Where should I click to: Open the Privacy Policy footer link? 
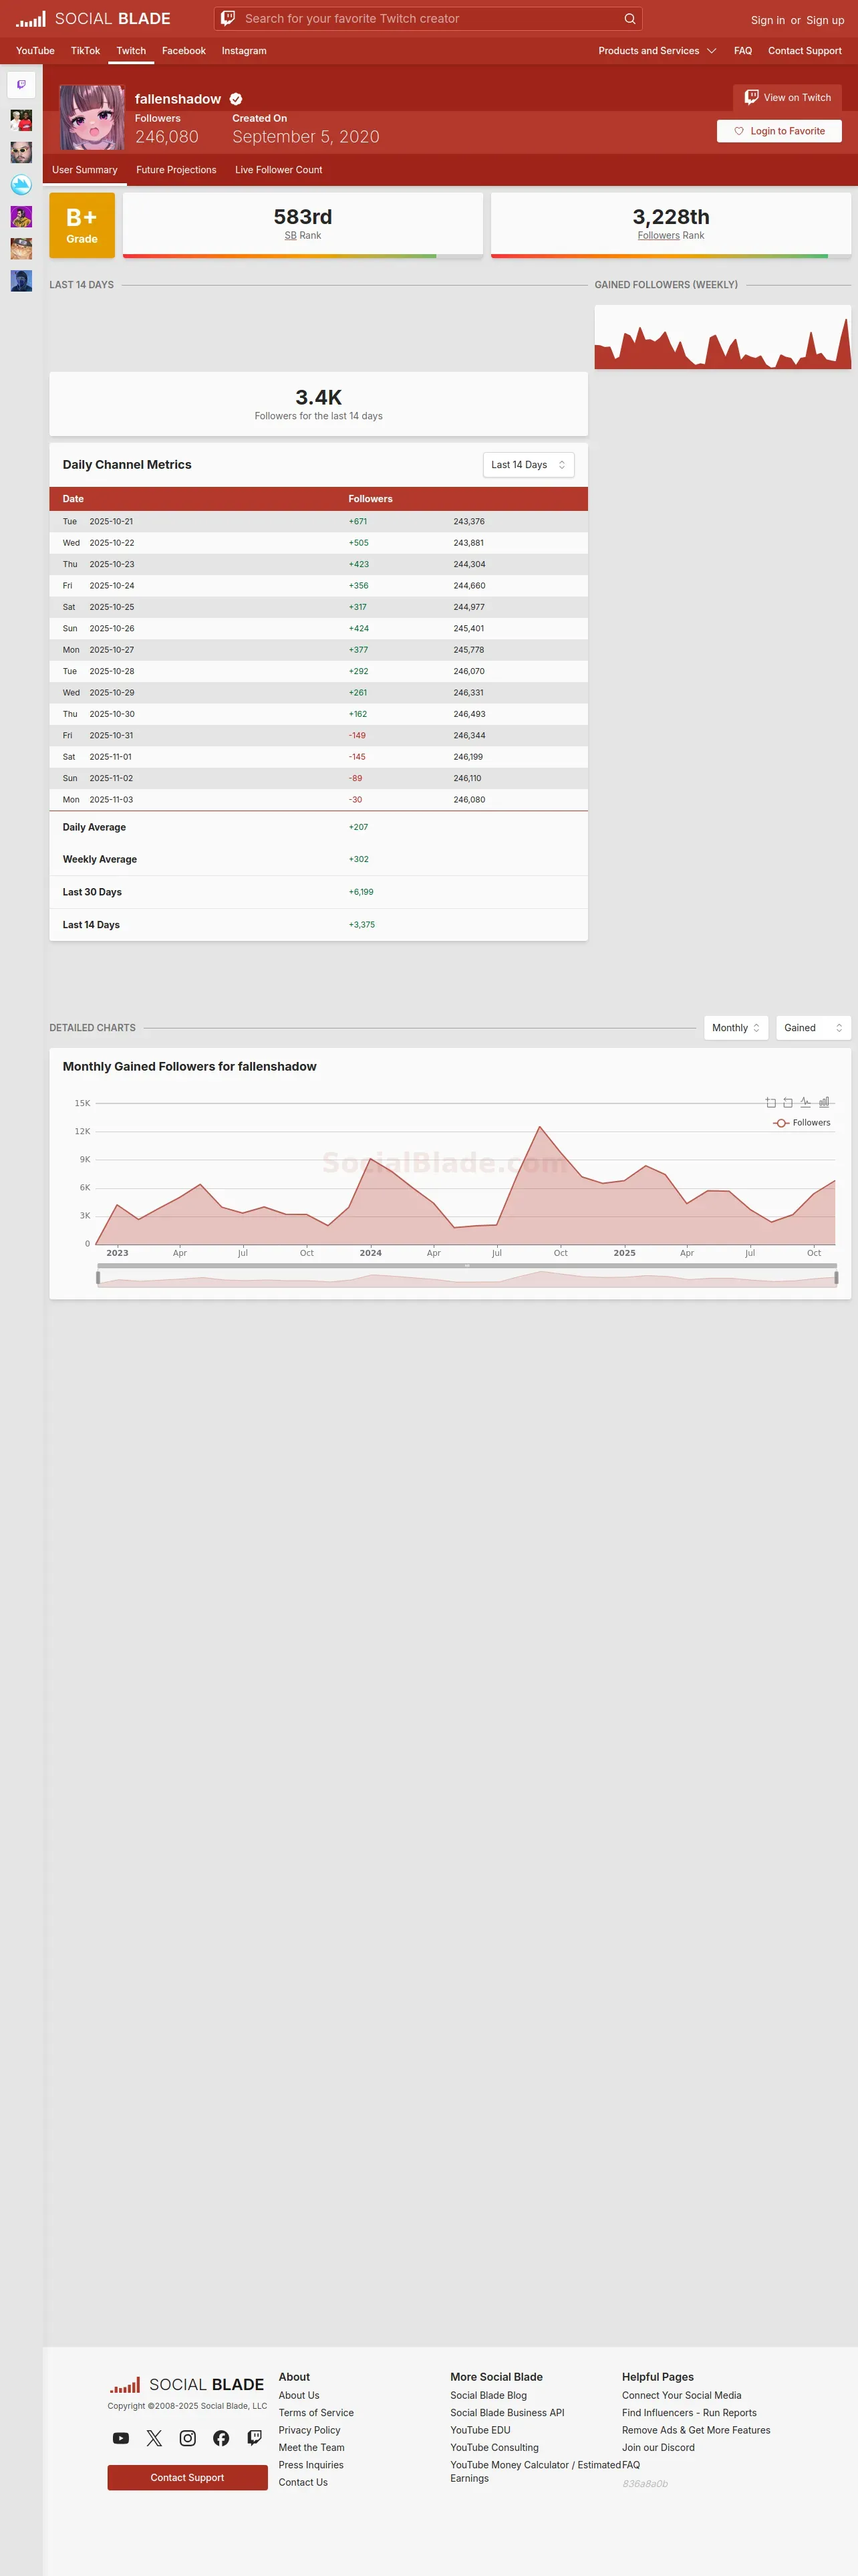tap(309, 2430)
